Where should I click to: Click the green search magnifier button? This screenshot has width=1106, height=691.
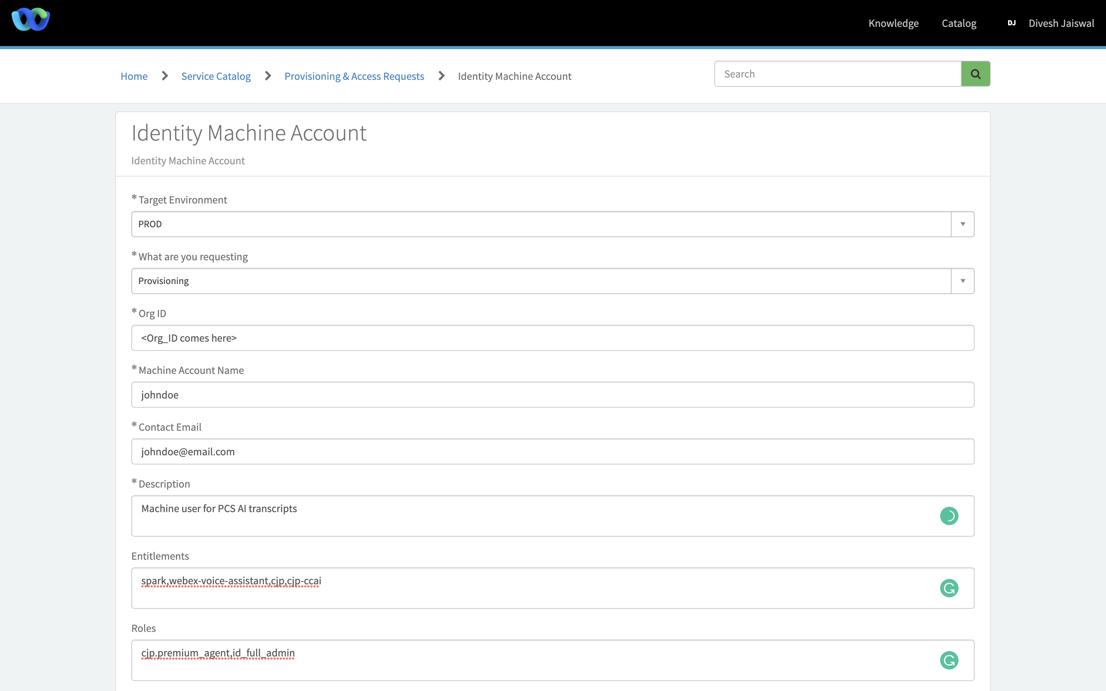tap(975, 74)
